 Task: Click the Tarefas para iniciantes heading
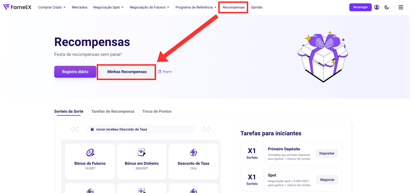tap(271, 133)
